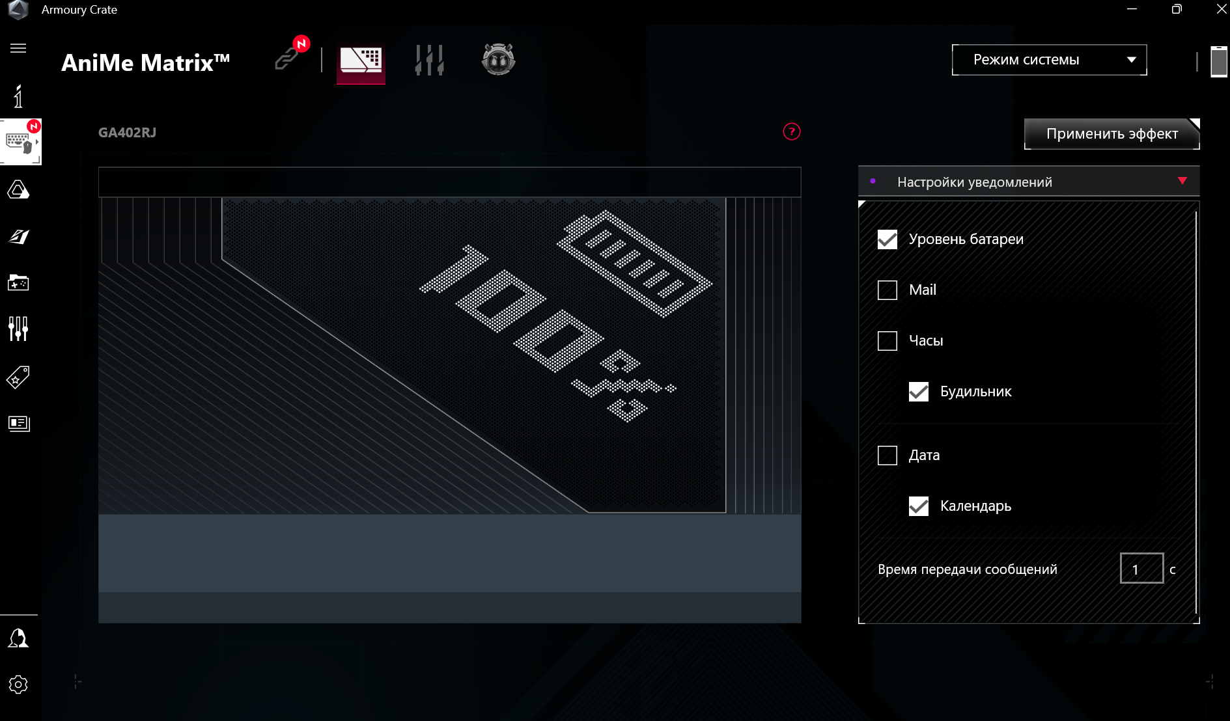Open the Aura Sync sidebar icon
This screenshot has height=721, width=1230.
(x=18, y=190)
